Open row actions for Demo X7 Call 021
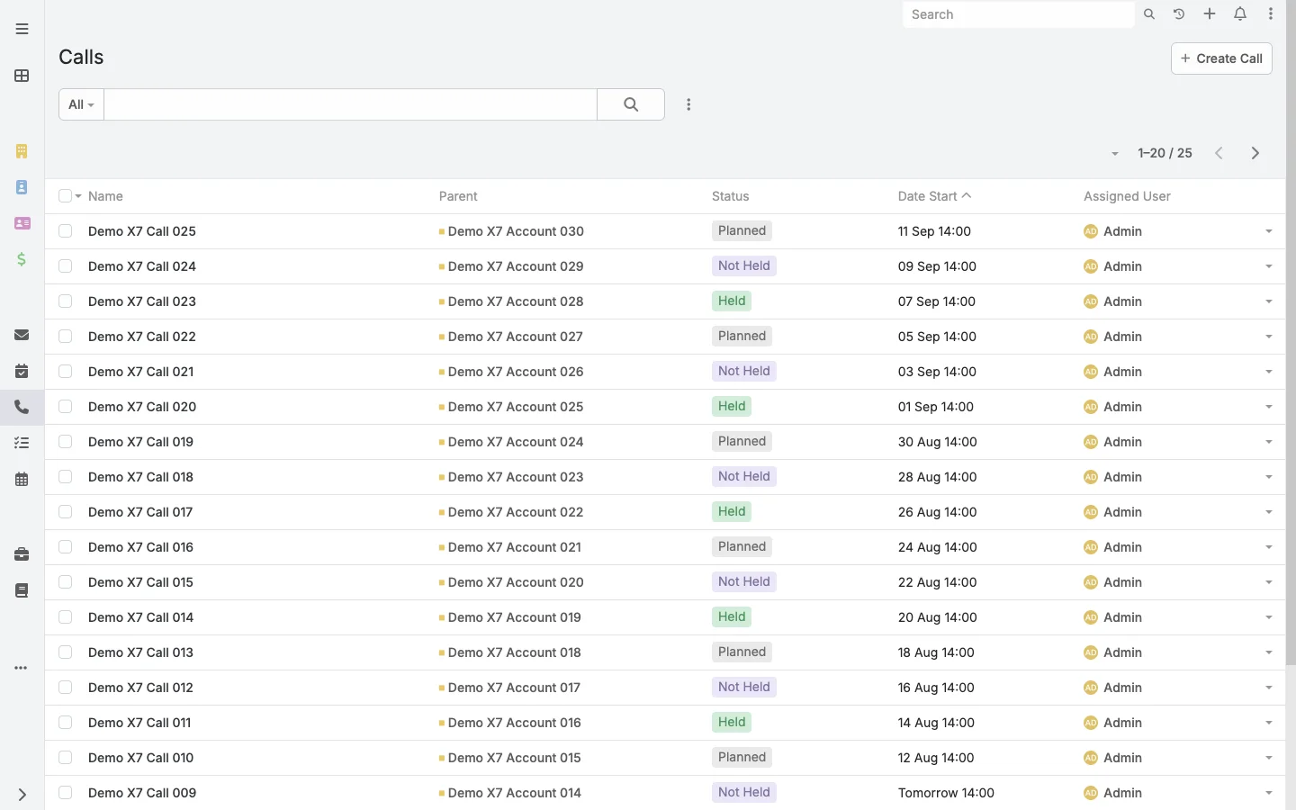Viewport: 1296px width, 810px height. click(x=1269, y=372)
